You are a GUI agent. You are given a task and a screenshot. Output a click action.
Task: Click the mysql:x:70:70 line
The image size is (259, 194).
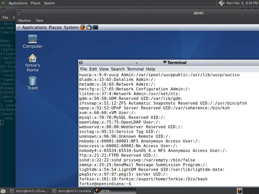(122, 117)
